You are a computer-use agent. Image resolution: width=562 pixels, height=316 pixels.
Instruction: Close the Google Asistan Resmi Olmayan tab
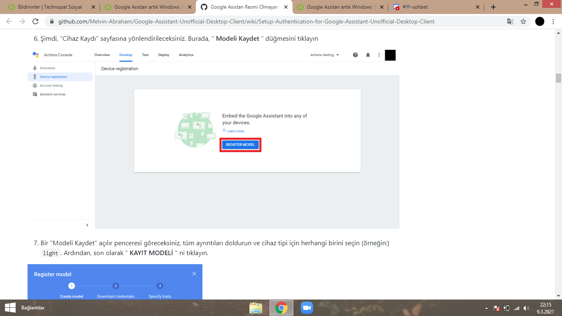286,7
